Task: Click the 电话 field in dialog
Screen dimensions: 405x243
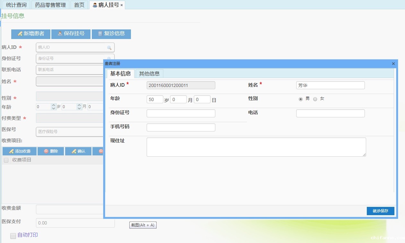Action: (x=331, y=114)
